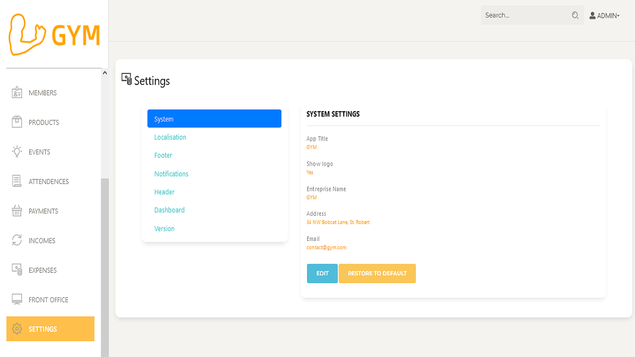Select the Products basket icon
The image size is (635, 357).
[16, 122]
